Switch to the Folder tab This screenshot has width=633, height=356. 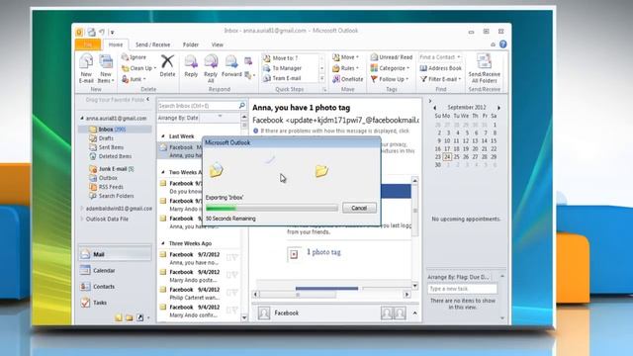coord(191,44)
